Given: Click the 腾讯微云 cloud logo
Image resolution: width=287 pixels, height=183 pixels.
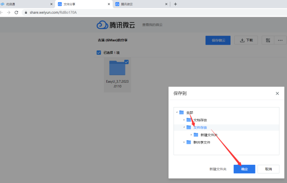Looking at the screenshot, I should (x=102, y=25).
